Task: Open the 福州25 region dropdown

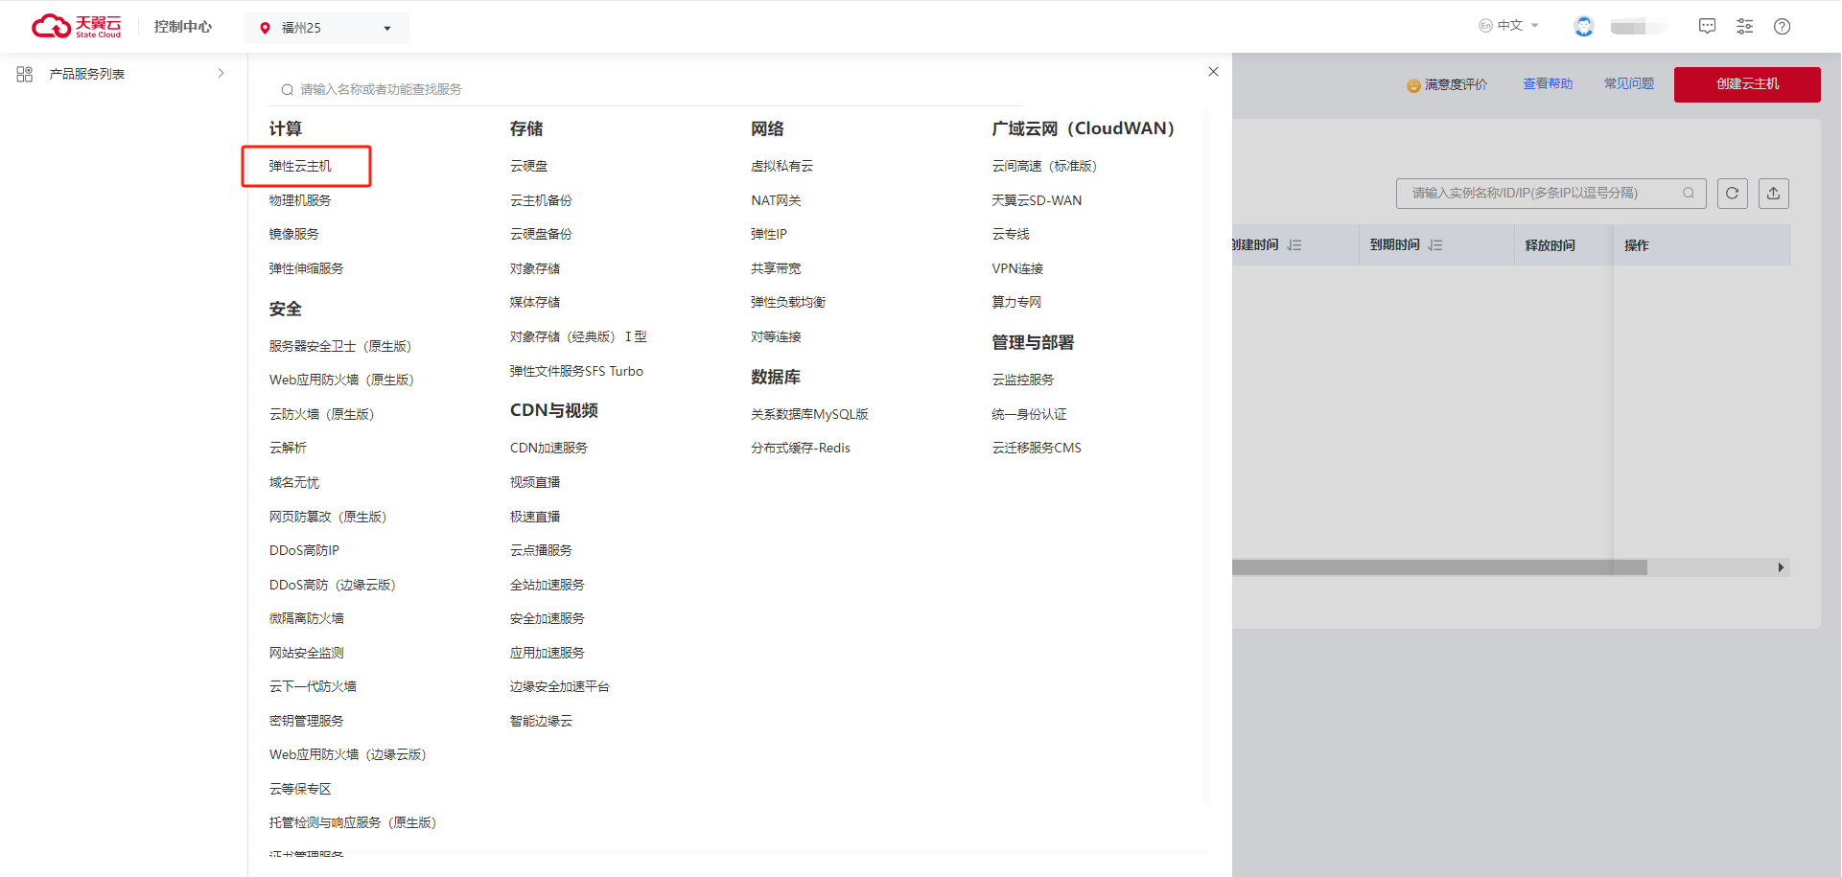Action: tap(327, 28)
